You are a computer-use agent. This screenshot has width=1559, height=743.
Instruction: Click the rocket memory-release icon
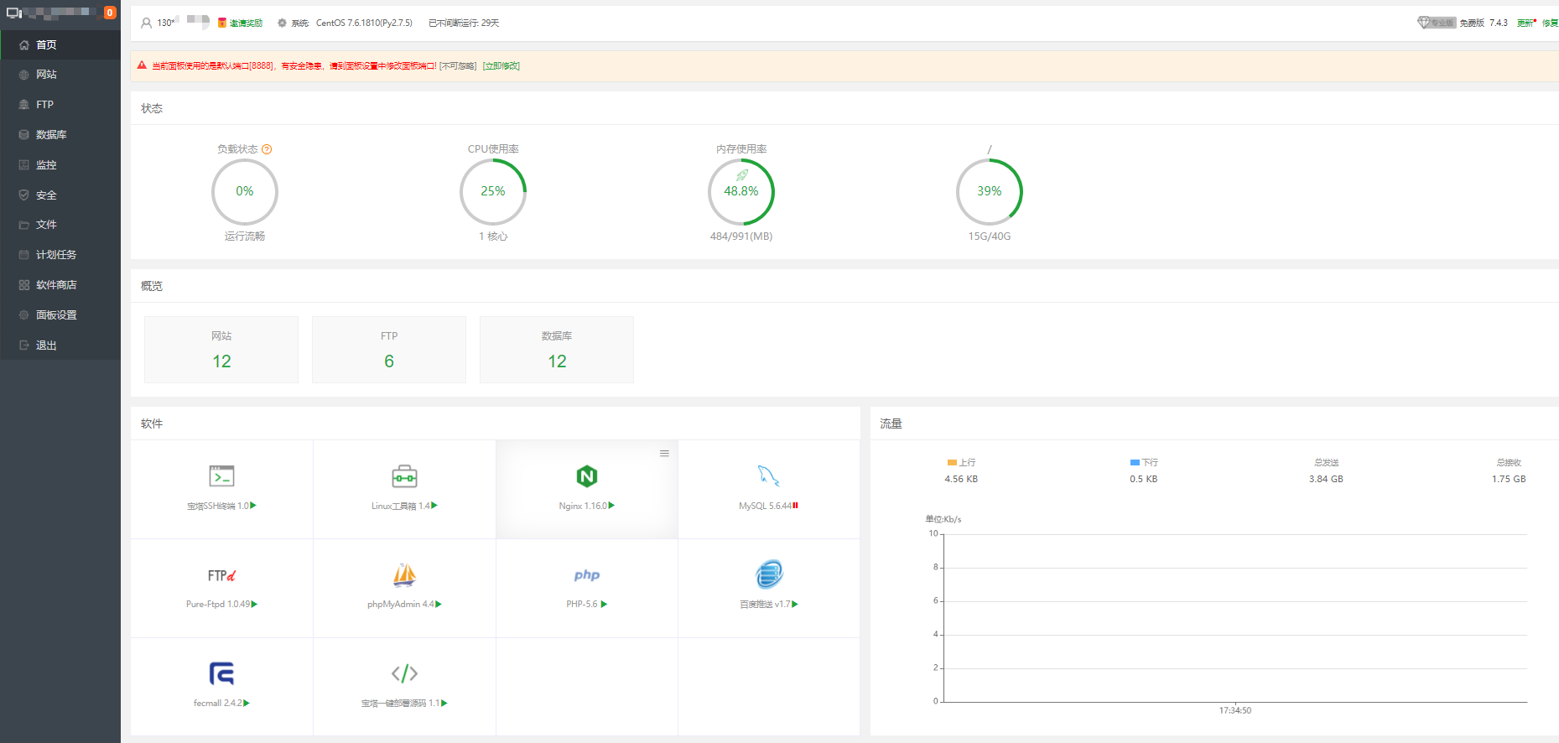pos(742,175)
